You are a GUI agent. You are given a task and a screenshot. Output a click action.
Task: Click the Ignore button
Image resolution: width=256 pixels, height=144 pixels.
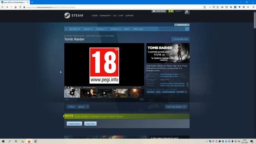82,107
